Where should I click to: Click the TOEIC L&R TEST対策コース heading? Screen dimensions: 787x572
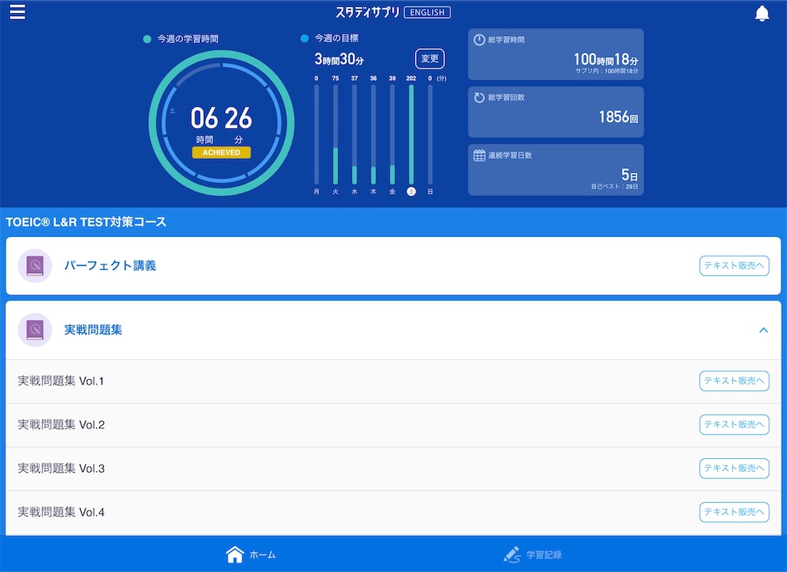(86, 222)
